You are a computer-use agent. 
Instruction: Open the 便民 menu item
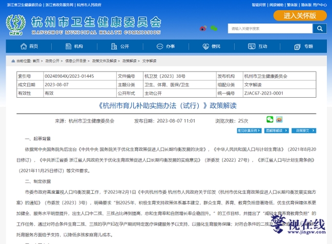[216, 47]
